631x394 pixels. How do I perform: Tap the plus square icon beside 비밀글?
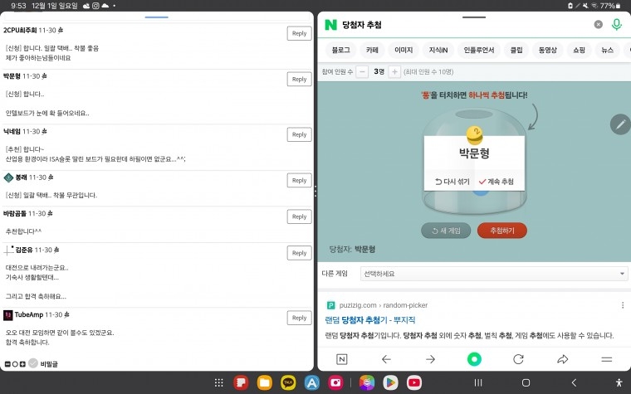tap(22, 364)
